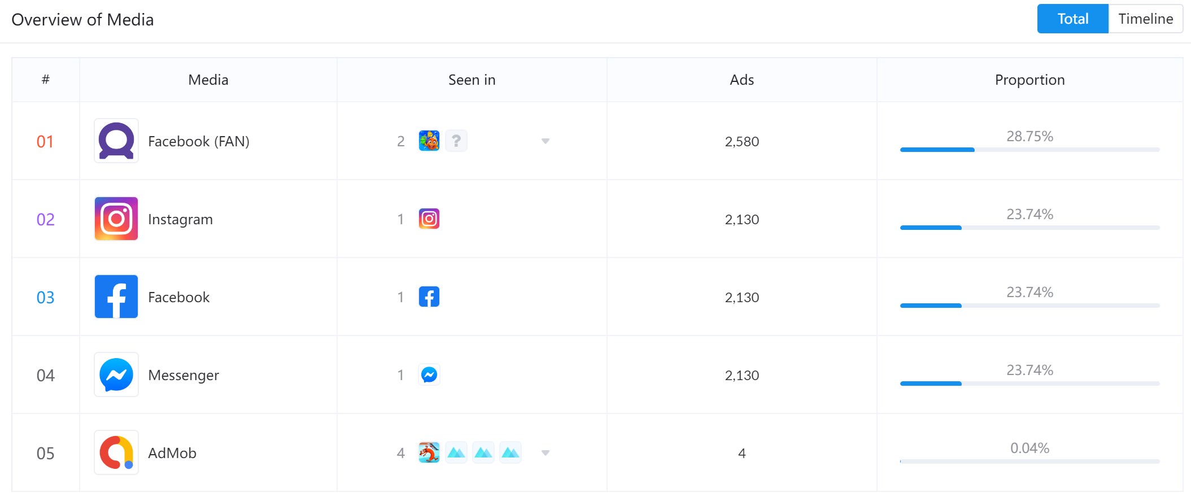Click the unknown question-mark app icon
This screenshot has width=1191, height=501.
[x=456, y=141]
